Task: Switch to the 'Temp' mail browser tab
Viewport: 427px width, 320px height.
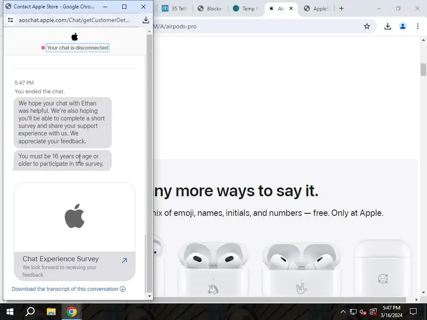Action: coord(246,8)
